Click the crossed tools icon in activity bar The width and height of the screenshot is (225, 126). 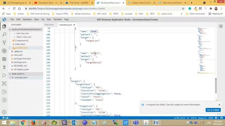(4, 84)
